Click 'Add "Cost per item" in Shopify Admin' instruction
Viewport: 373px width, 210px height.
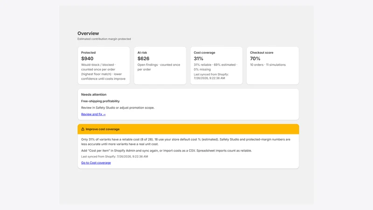166,150
